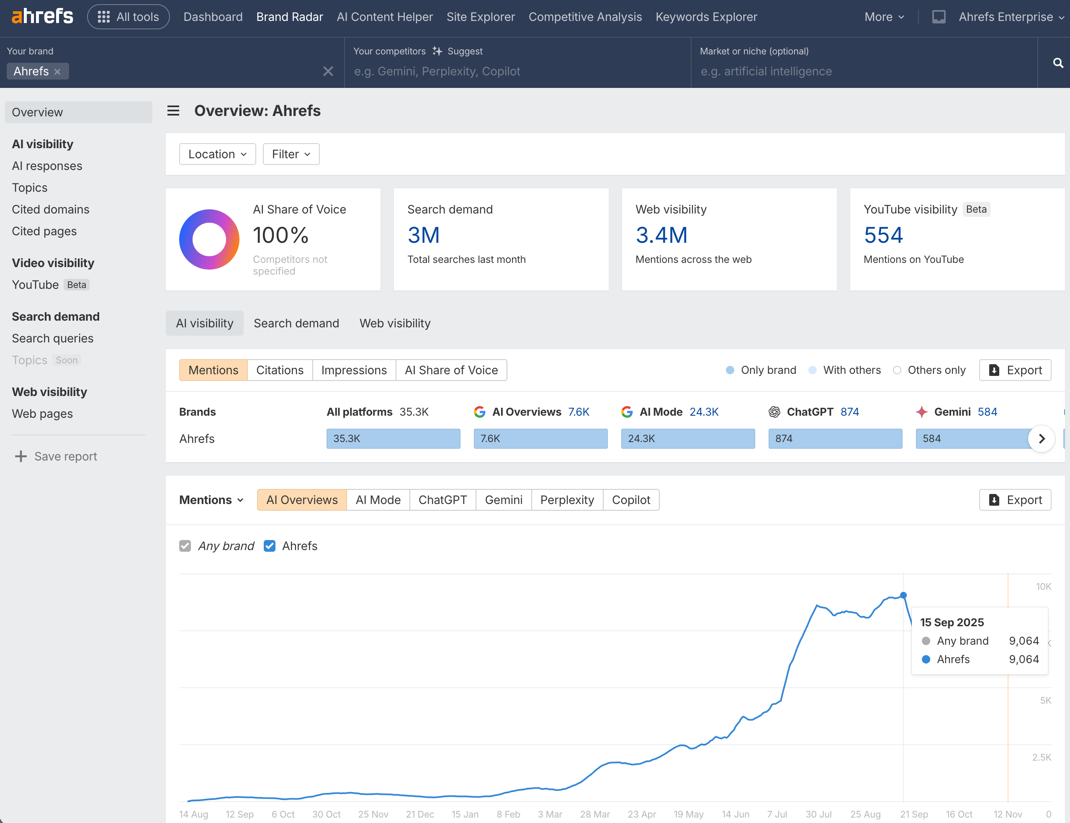
Task: Switch to the Citations tab
Action: point(279,370)
